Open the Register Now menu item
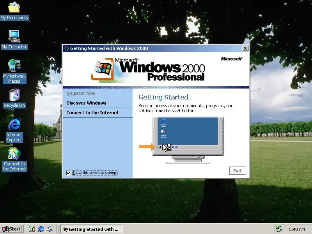312x234 pixels. pos(97,93)
